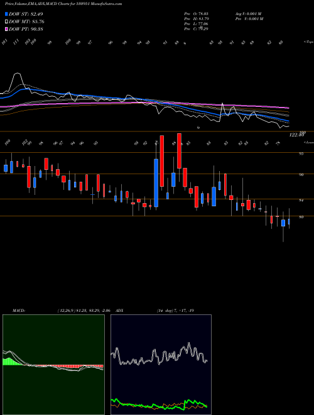Click the 'Pre L: 77.06' low value
314x415 pixels.
(x=197, y=24)
